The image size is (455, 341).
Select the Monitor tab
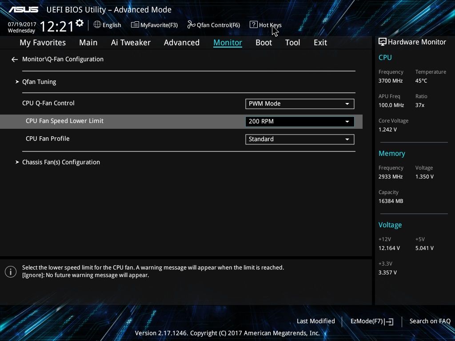point(227,43)
